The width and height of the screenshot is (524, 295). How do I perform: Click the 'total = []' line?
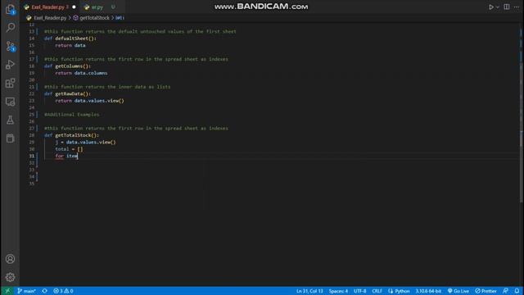tap(69, 149)
